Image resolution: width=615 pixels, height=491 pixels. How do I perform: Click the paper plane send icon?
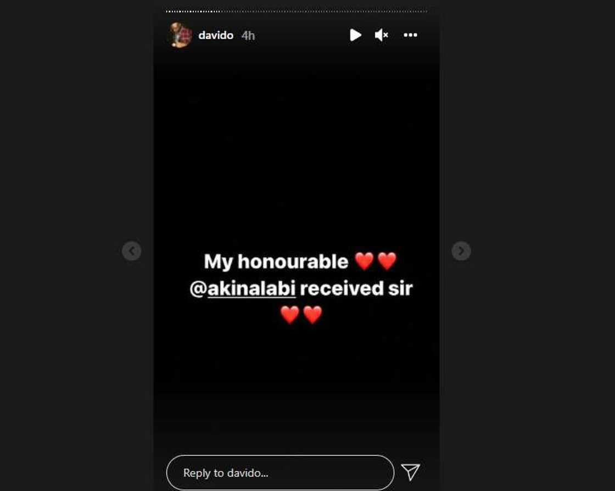click(410, 472)
